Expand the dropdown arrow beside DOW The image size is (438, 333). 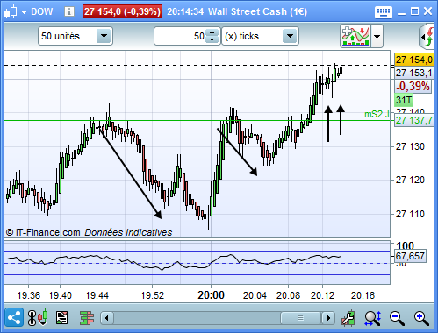click(x=24, y=12)
